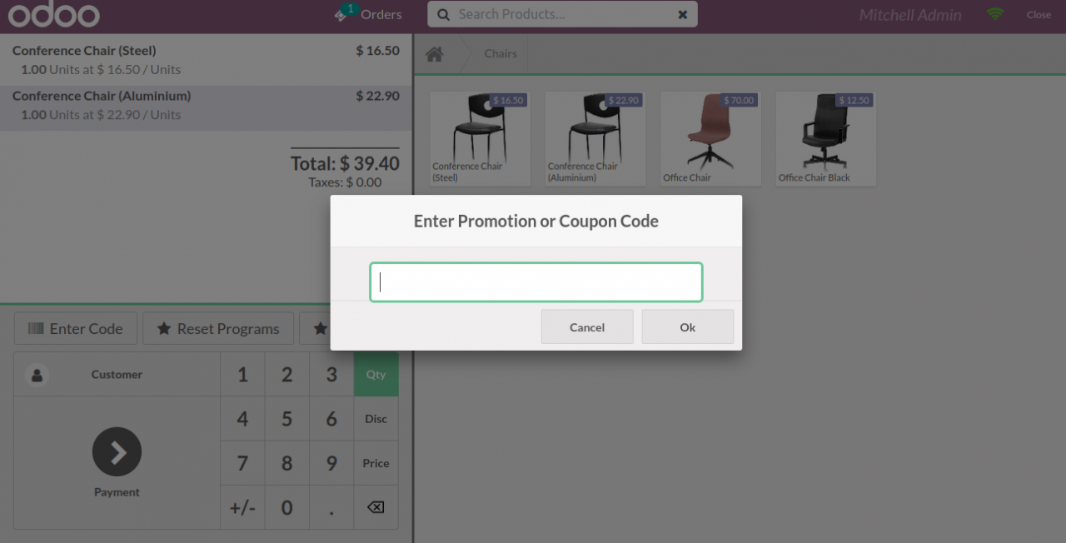Click the home icon in the breadcrumb
The height and width of the screenshot is (543, 1066).
[x=434, y=54]
